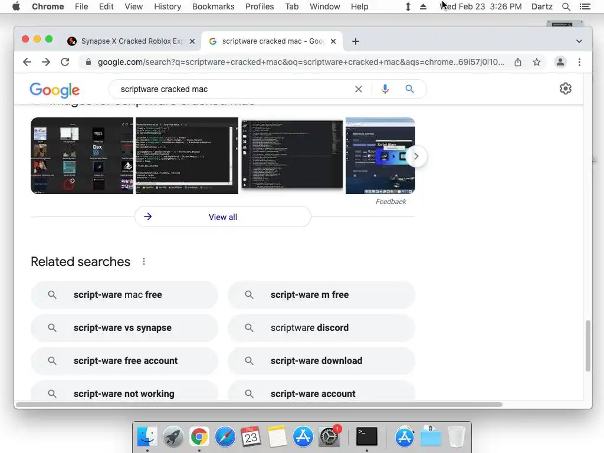Search script-ware account
Viewport: 604px width, 453px height.
(321, 391)
